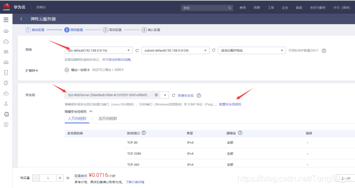Click 配置安全组规则 link
The width and height of the screenshot is (355, 188).
pyautogui.click(x=230, y=105)
